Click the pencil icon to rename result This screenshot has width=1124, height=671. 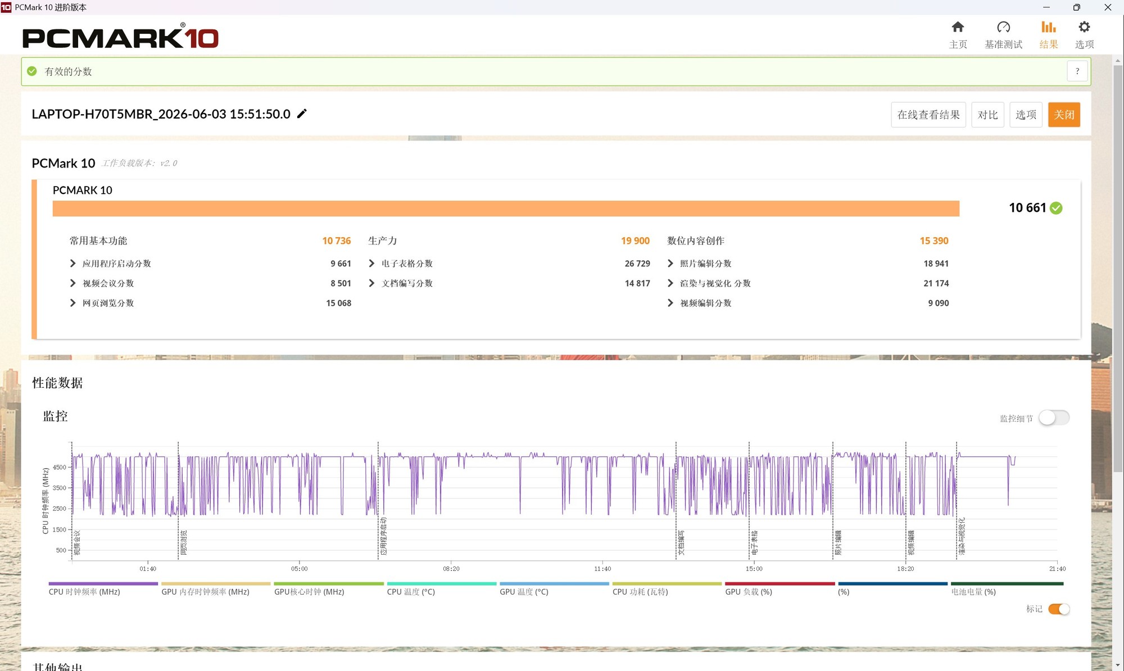(x=302, y=114)
